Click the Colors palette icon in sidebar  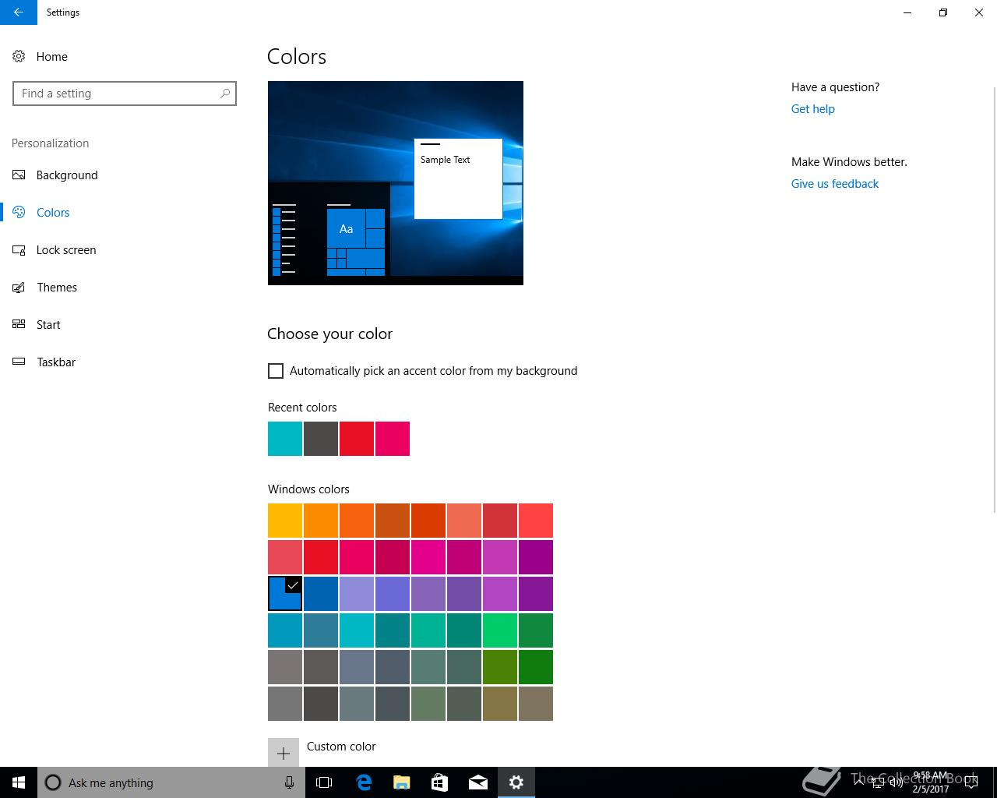pos(19,213)
